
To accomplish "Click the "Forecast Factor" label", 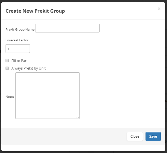I will point(17,40).
